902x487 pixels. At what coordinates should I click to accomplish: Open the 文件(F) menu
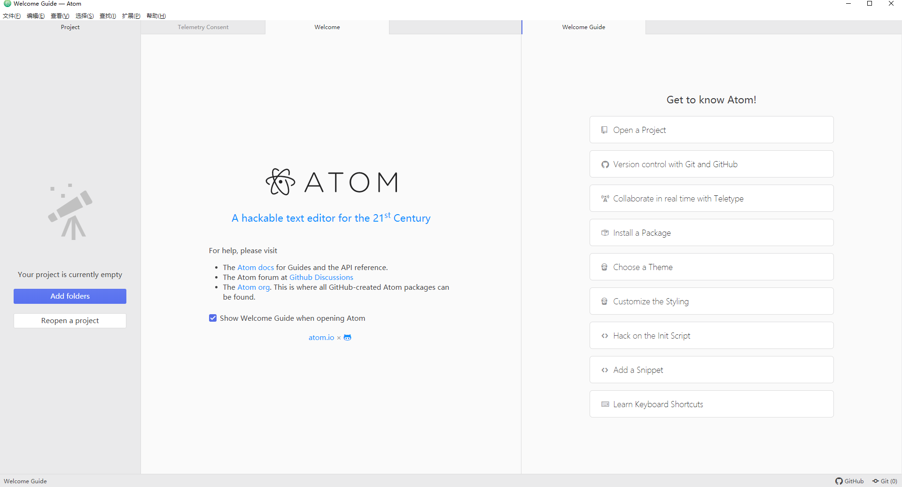12,16
